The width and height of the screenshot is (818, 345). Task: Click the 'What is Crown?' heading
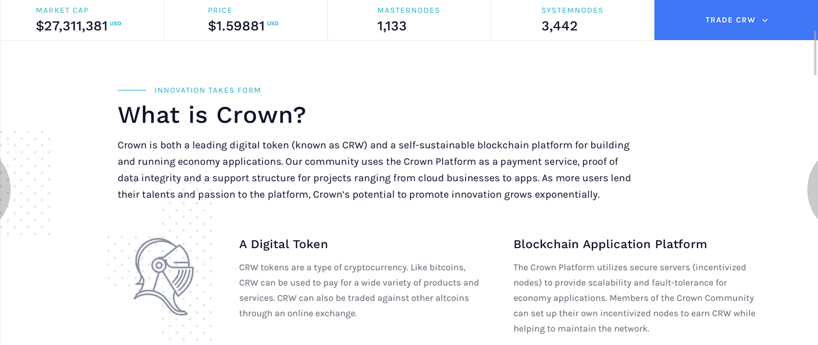(212, 115)
